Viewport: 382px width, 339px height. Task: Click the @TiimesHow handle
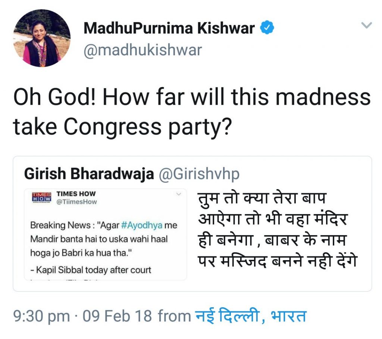(x=76, y=202)
